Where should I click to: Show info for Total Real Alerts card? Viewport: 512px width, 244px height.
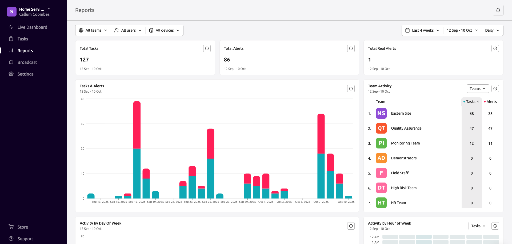coord(495,48)
